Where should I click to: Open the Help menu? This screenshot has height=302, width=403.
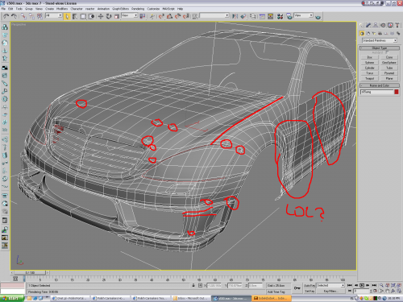point(181,9)
